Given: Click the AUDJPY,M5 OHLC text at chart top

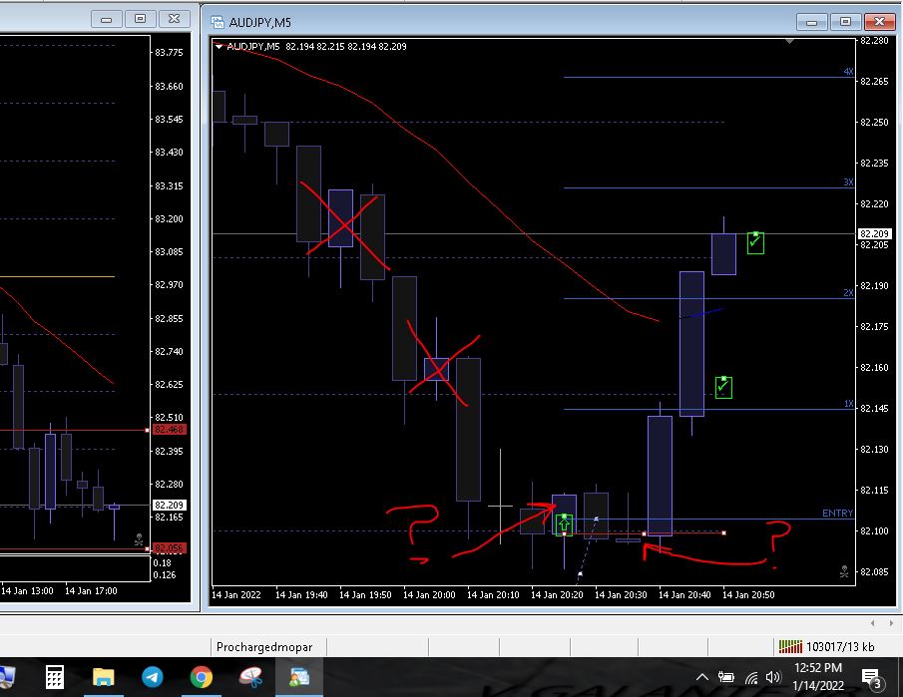Looking at the screenshot, I should pyautogui.click(x=316, y=47).
